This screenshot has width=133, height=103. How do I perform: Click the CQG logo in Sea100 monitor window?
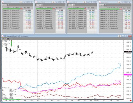68,2
